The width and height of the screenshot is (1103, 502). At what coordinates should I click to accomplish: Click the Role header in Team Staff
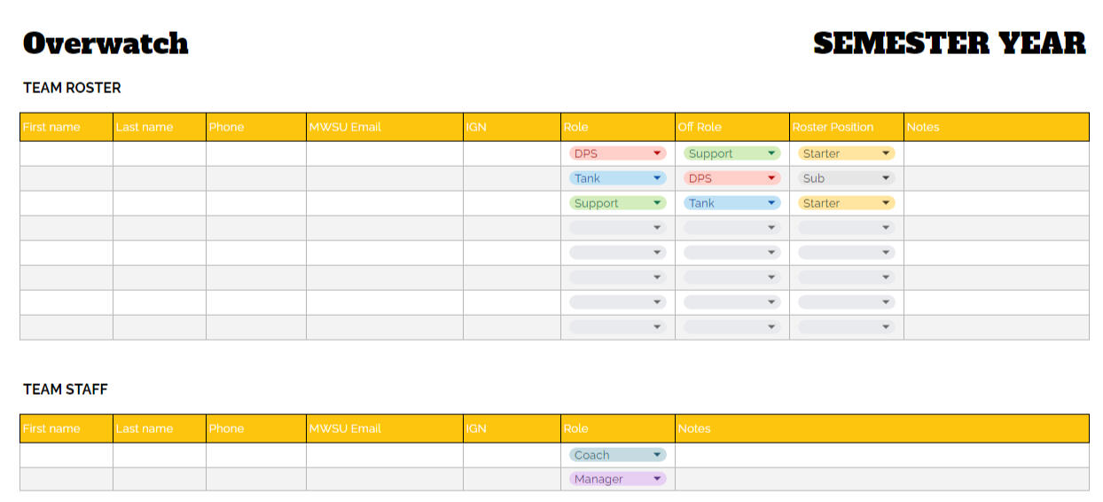pos(618,428)
